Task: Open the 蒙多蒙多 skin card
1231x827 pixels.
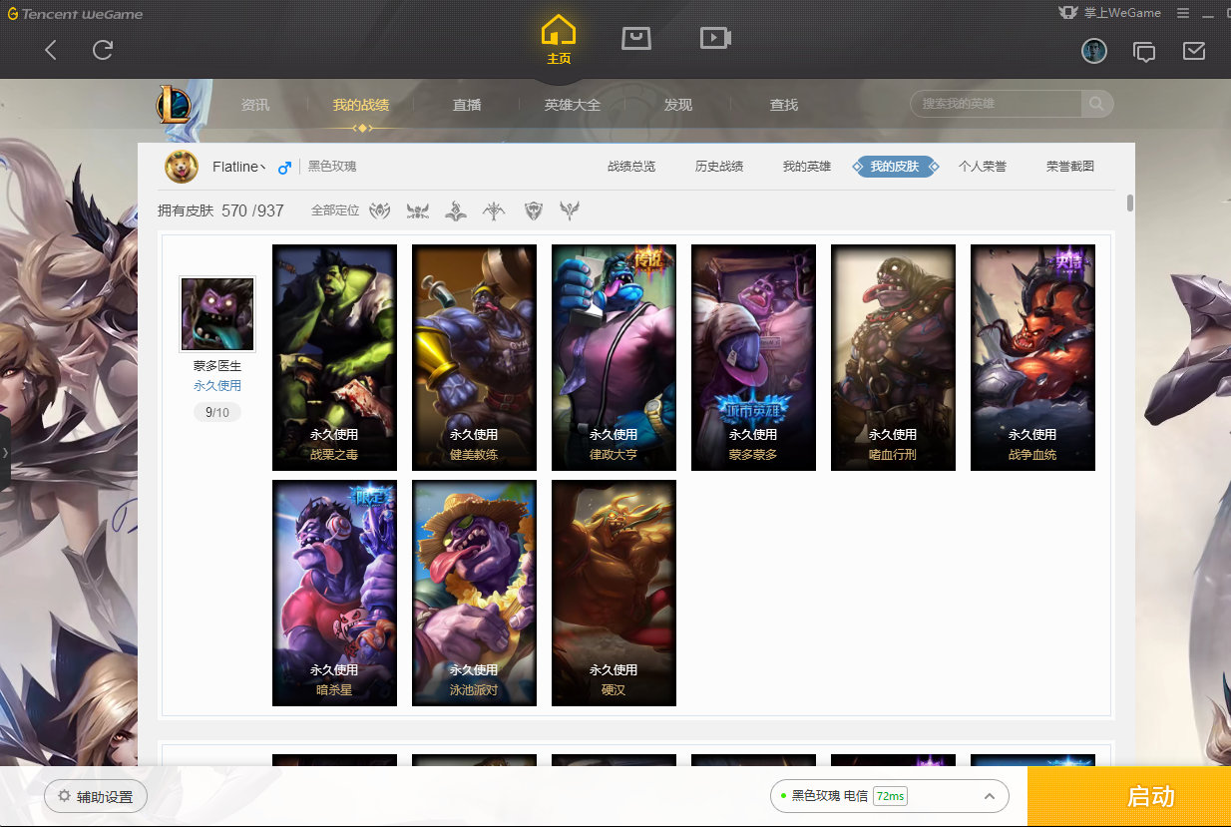Action: pos(753,357)
